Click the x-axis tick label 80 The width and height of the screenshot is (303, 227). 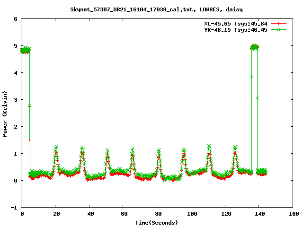(158, 214)
